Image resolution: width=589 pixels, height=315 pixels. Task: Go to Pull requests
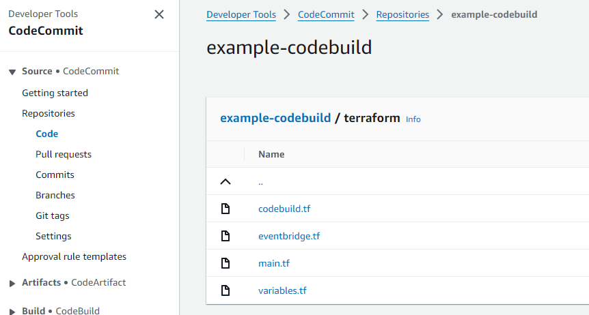(x=64, y=154)
